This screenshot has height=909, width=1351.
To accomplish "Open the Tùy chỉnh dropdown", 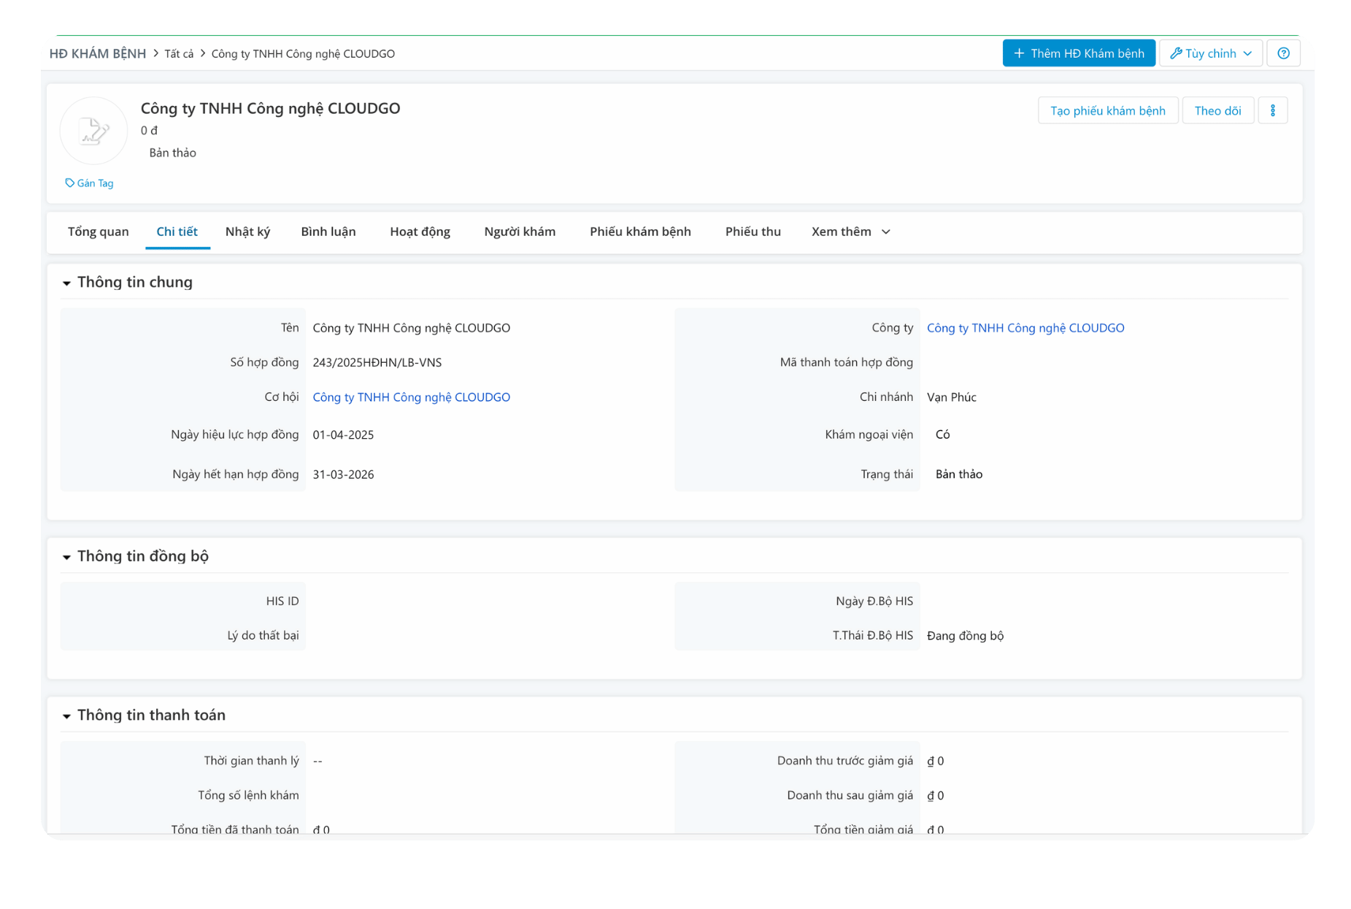I will point(1210,53).
